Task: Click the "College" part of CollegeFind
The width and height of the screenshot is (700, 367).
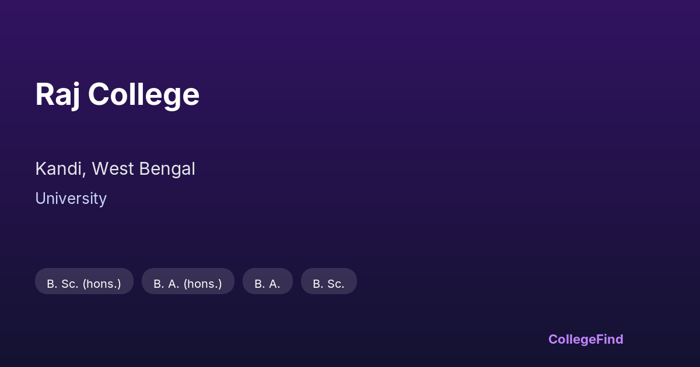Action: point(573,340)
